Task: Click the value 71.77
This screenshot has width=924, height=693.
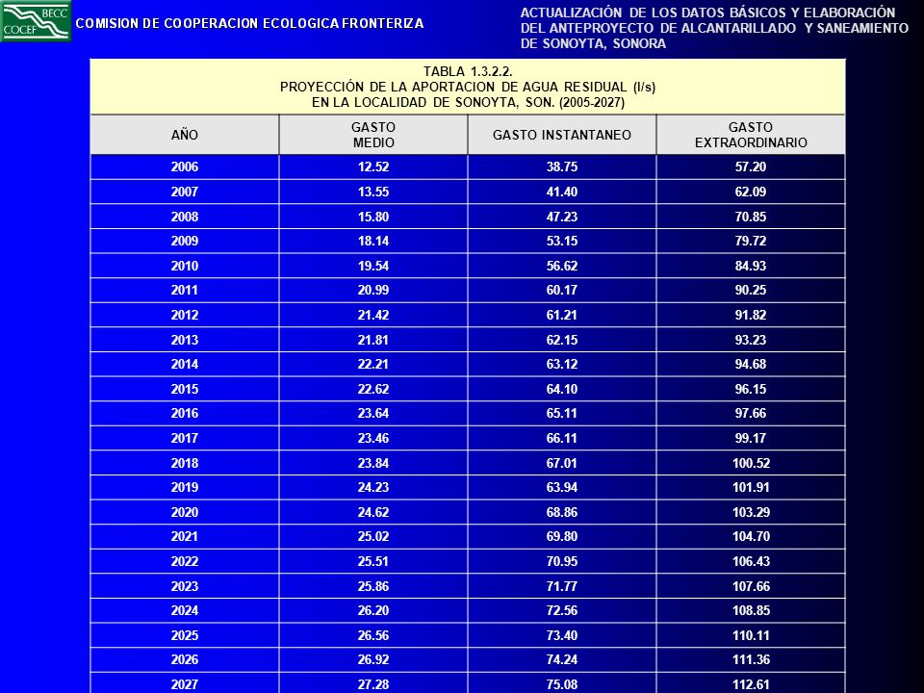Action: [x=561, y=586]
